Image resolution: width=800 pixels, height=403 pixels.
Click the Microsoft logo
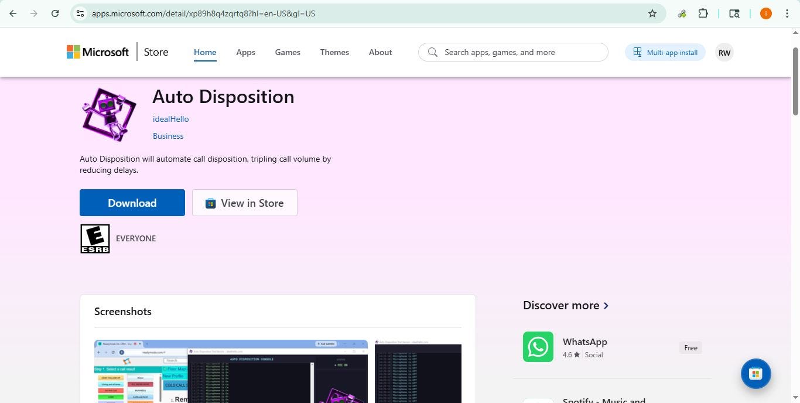click(x=98, y=52)
